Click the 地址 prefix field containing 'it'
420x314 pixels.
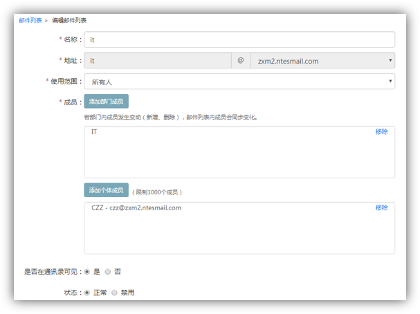pyautogui.click(x=157, y=61)
